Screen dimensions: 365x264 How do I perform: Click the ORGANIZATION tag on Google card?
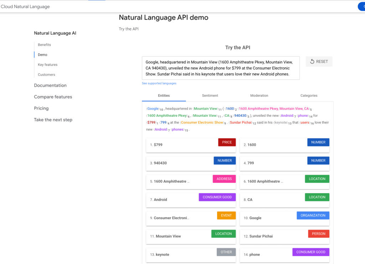(313, 216)
